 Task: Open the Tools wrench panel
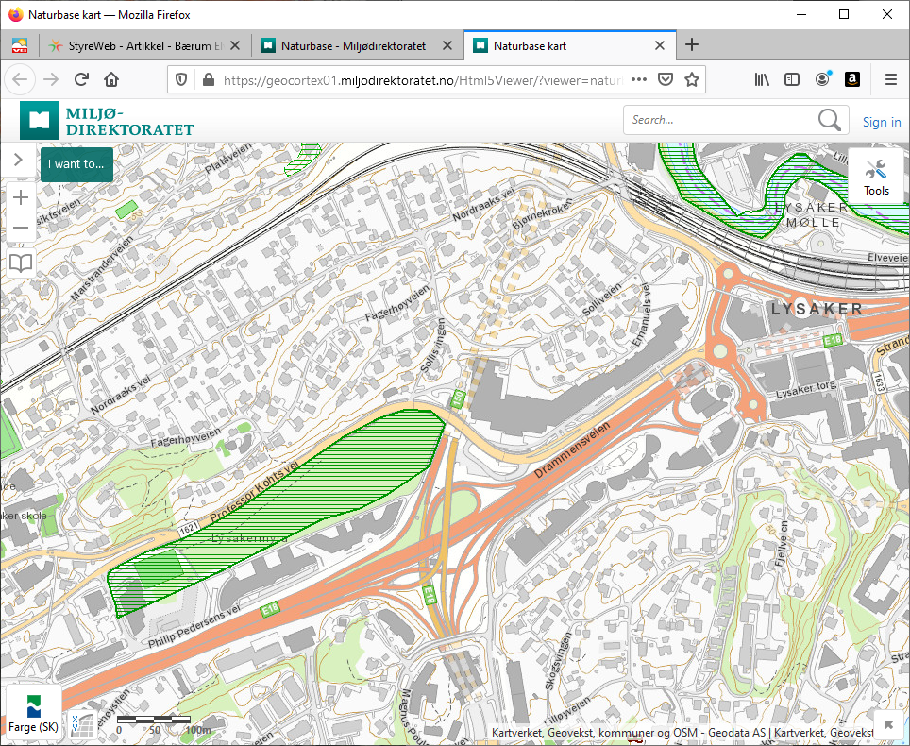pyautogui.click(x=876, y=177)
